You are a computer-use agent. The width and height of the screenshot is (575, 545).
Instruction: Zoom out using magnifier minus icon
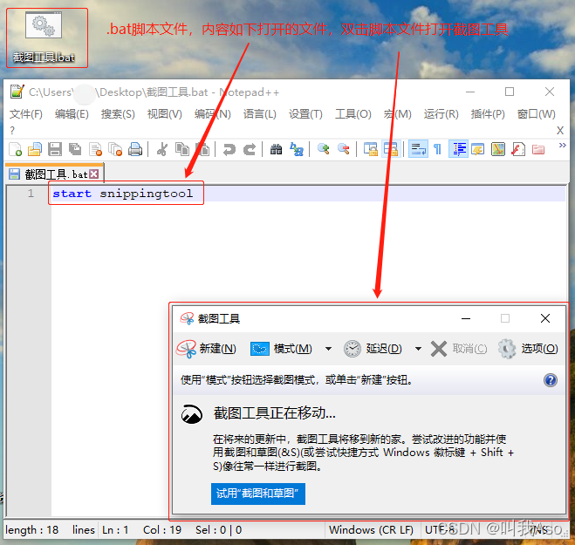coord(344,149)
